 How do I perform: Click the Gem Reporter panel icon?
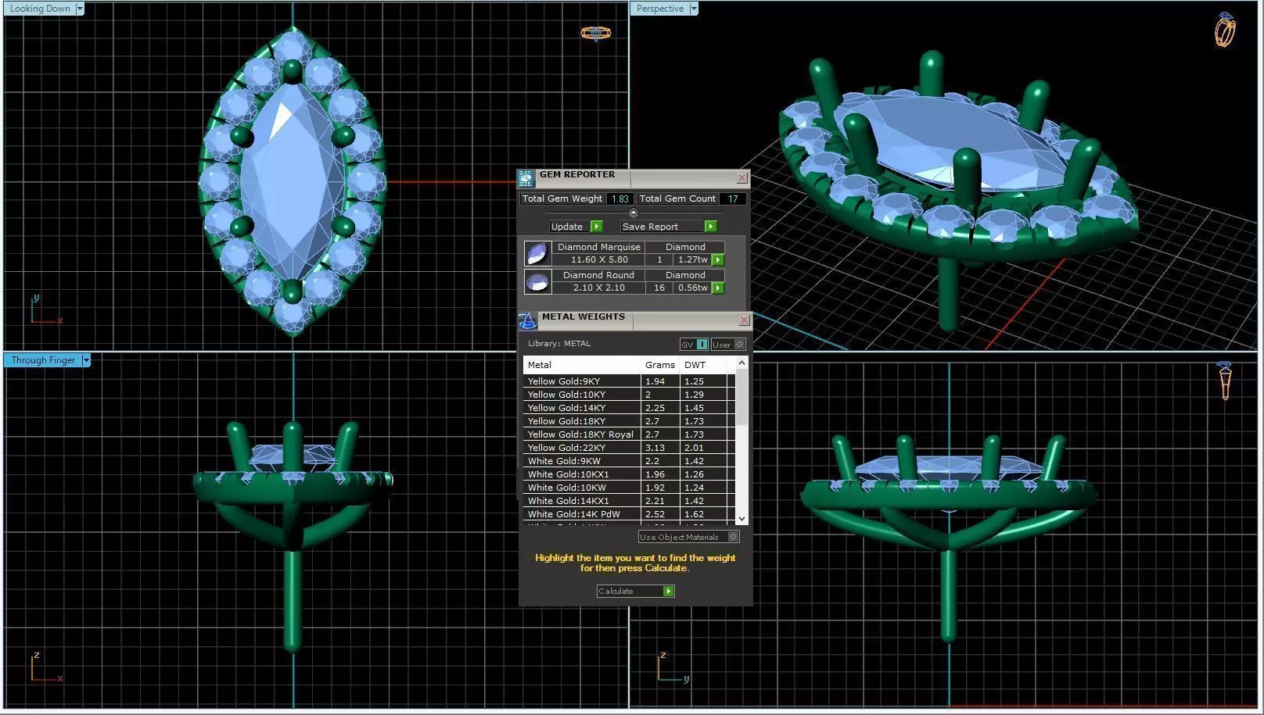526,178
